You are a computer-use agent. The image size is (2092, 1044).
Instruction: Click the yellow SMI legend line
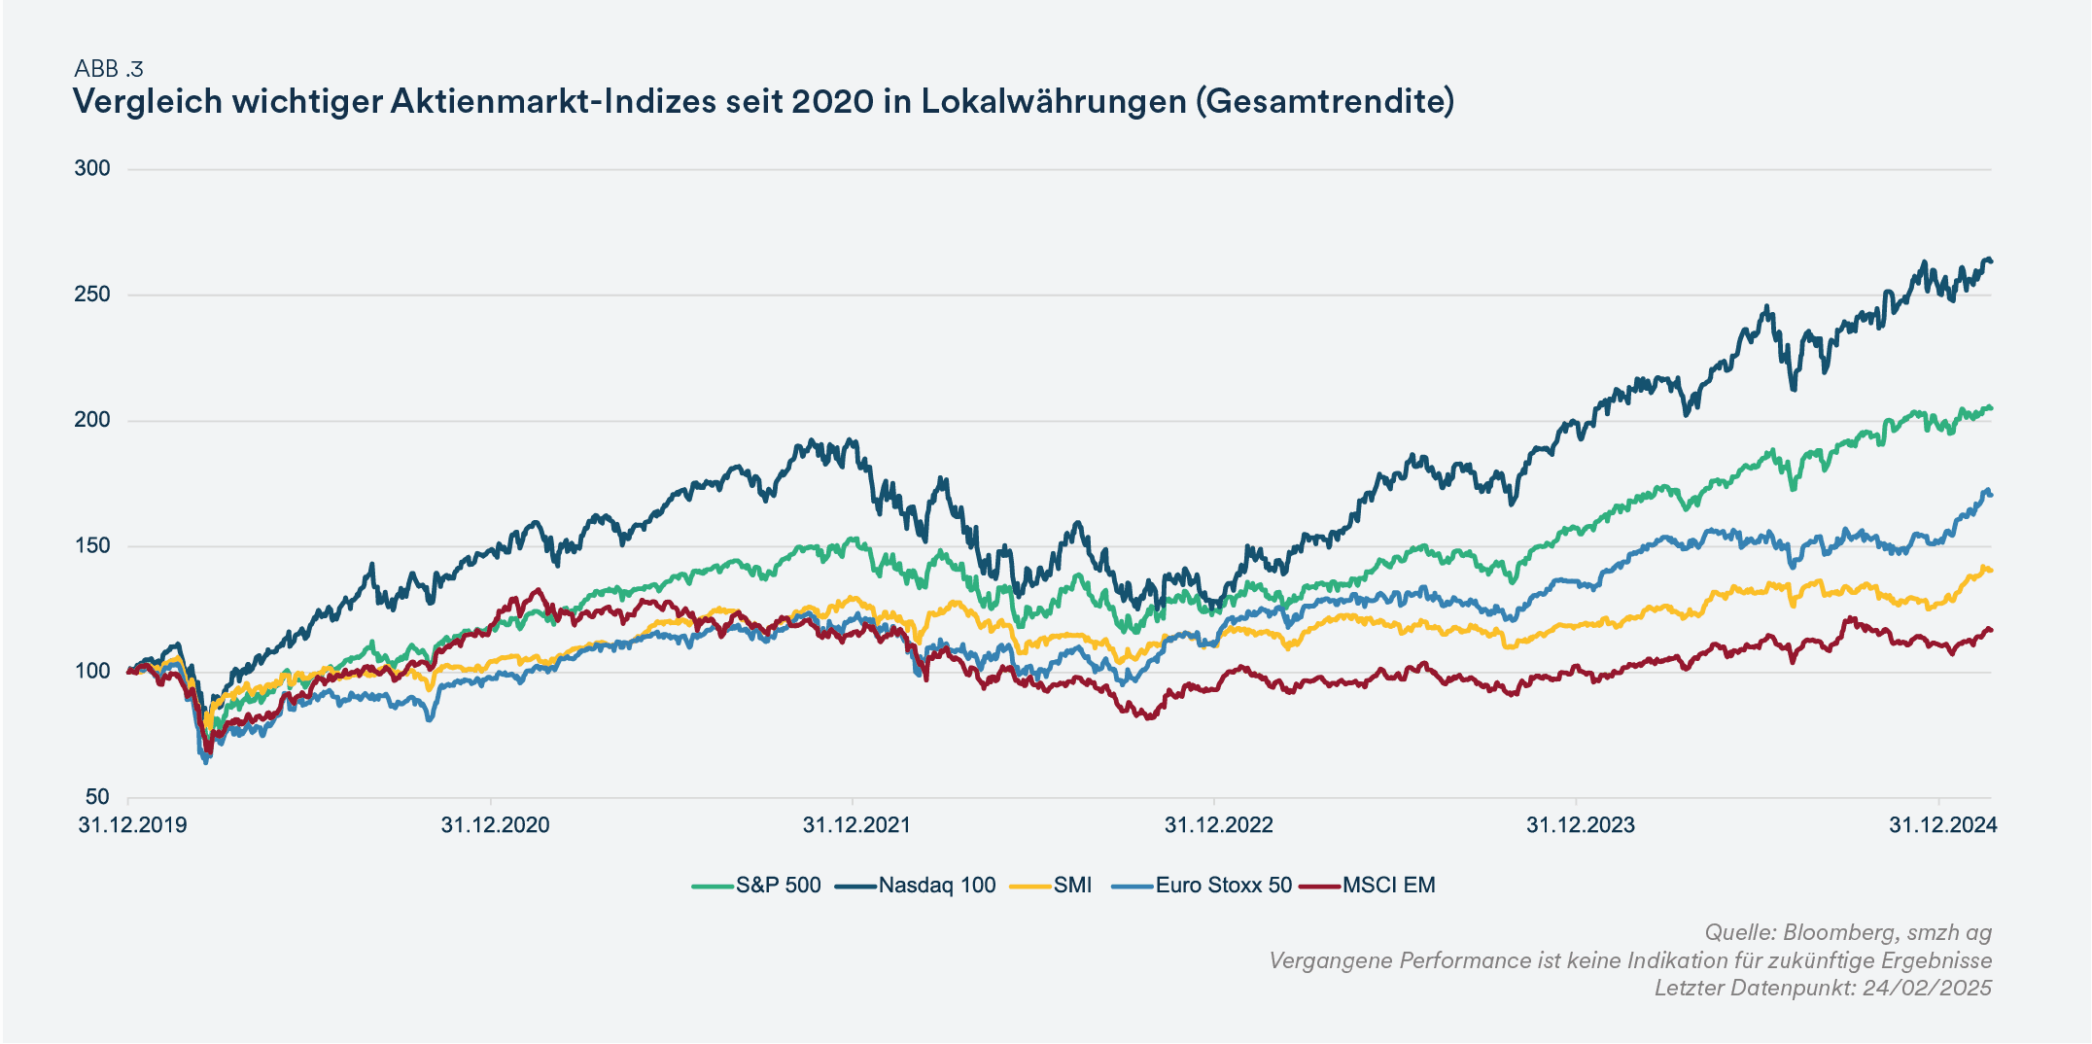(x=1030, y=887)
